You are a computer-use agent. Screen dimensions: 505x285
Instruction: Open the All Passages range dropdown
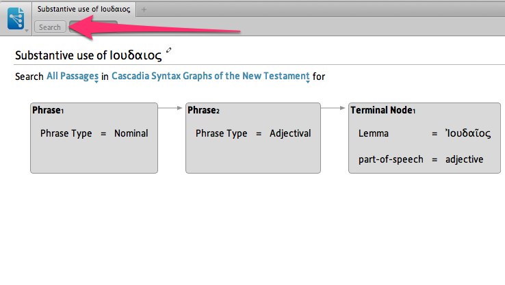point(72,77)
